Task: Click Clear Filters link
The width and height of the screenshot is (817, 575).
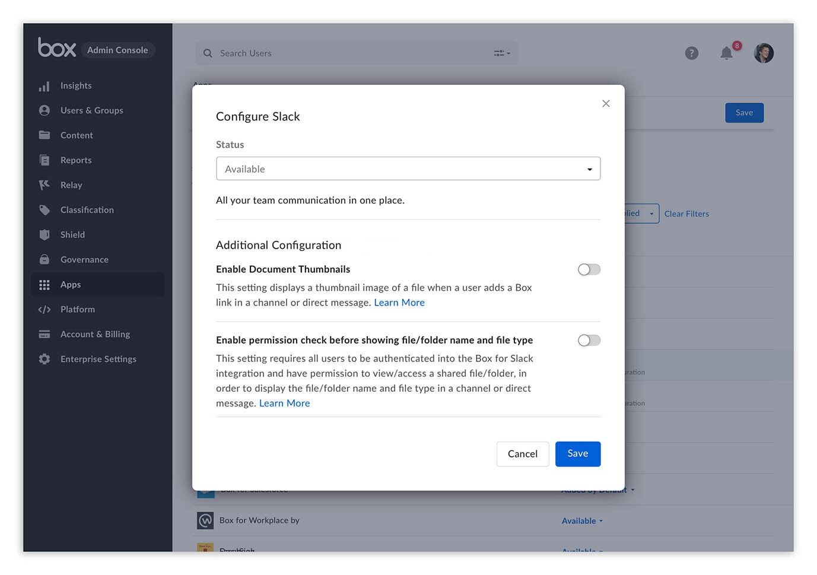Action: tap(686, 214)
